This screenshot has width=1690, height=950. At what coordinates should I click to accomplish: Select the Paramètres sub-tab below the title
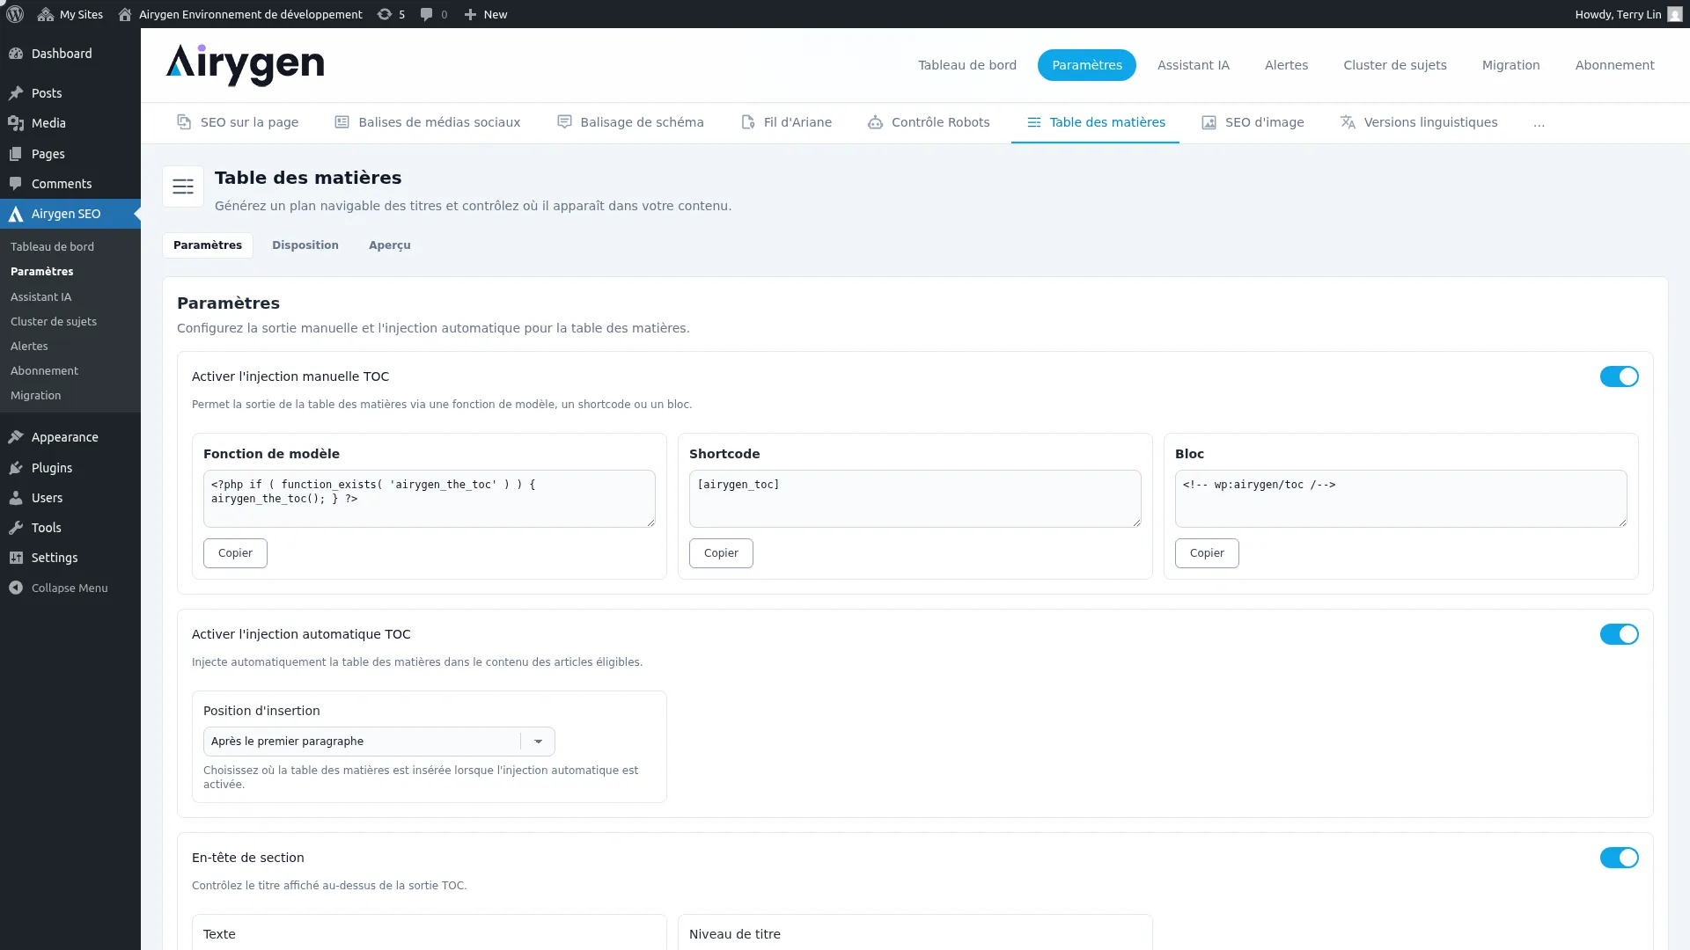[x=208, y=245]
